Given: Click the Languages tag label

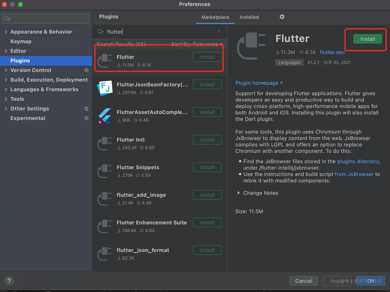Looking at the screenshot, I should (289, 62).
